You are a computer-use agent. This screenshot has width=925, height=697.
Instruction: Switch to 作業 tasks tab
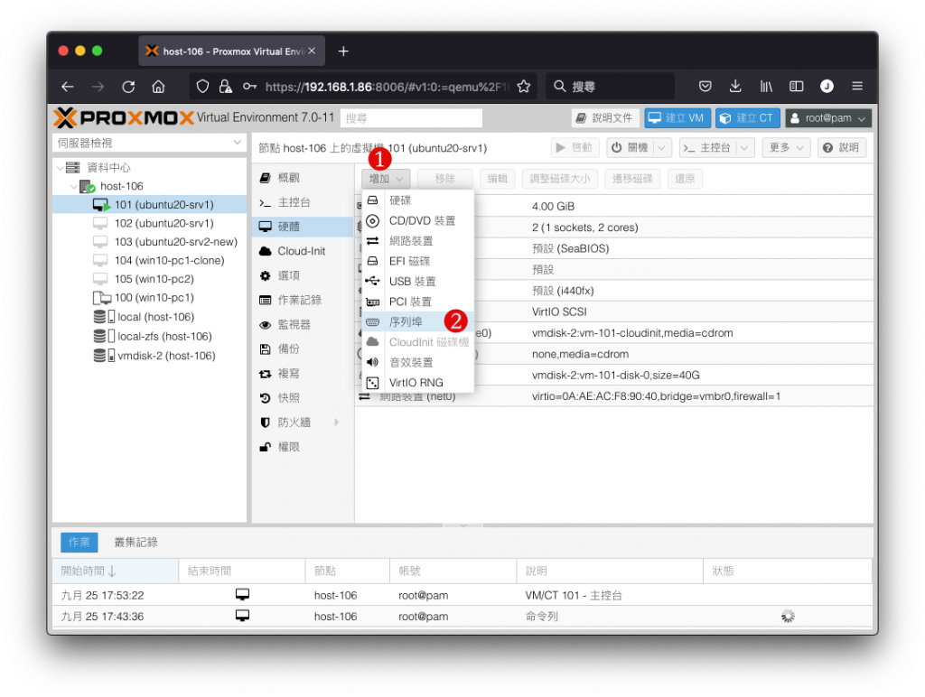[x=79, y=542]
